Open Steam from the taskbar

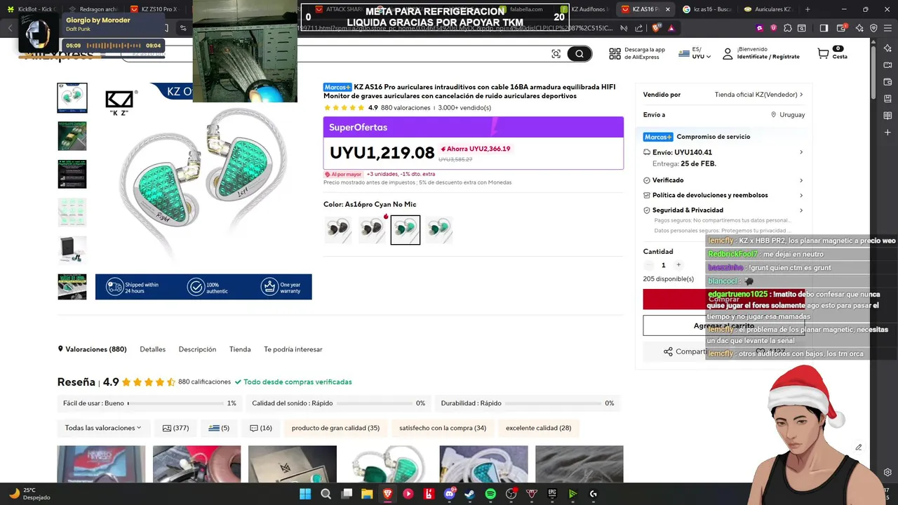pyautogui.click(x=469, y=494)
